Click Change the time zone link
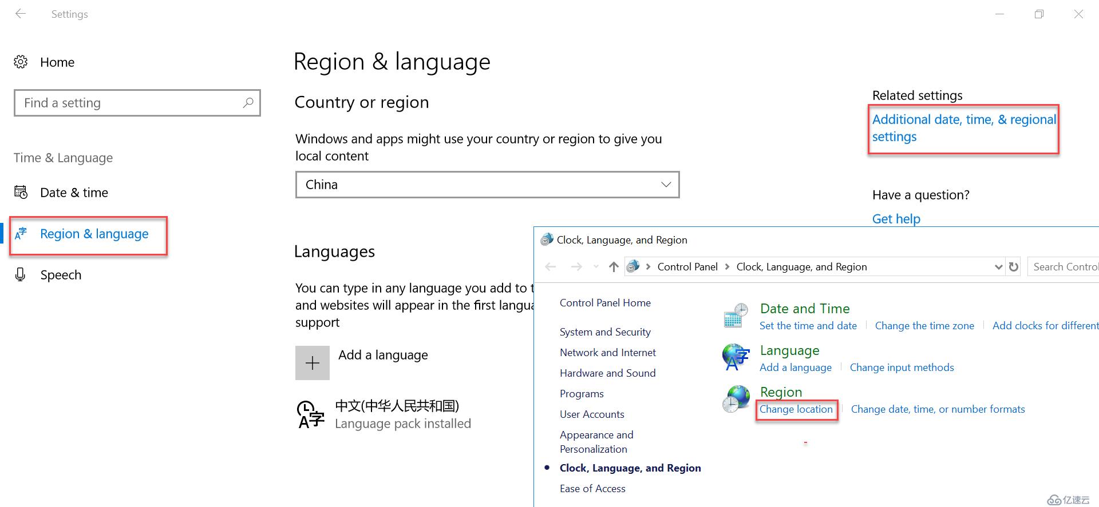Viewport: 1099px width, 507px height. pos(924,326)
